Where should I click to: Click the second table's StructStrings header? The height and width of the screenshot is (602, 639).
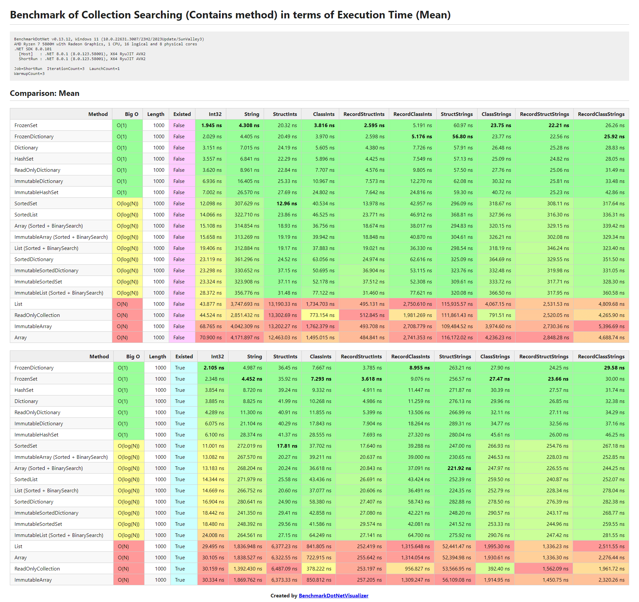pyautogui.click(x=455, y=356)
